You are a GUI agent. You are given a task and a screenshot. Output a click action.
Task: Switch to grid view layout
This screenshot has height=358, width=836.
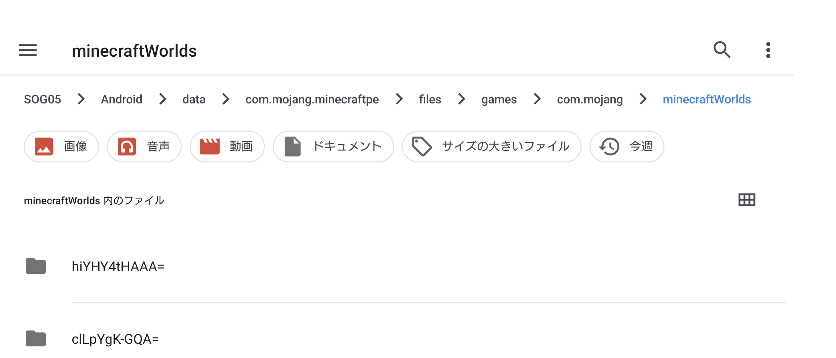[747, 200]
